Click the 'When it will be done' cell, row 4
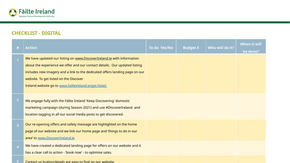Screen dimensions: 290x163 [251, 148]
